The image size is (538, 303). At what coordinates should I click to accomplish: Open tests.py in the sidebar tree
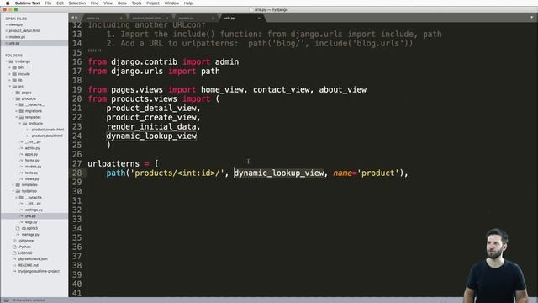coord(31,173)
